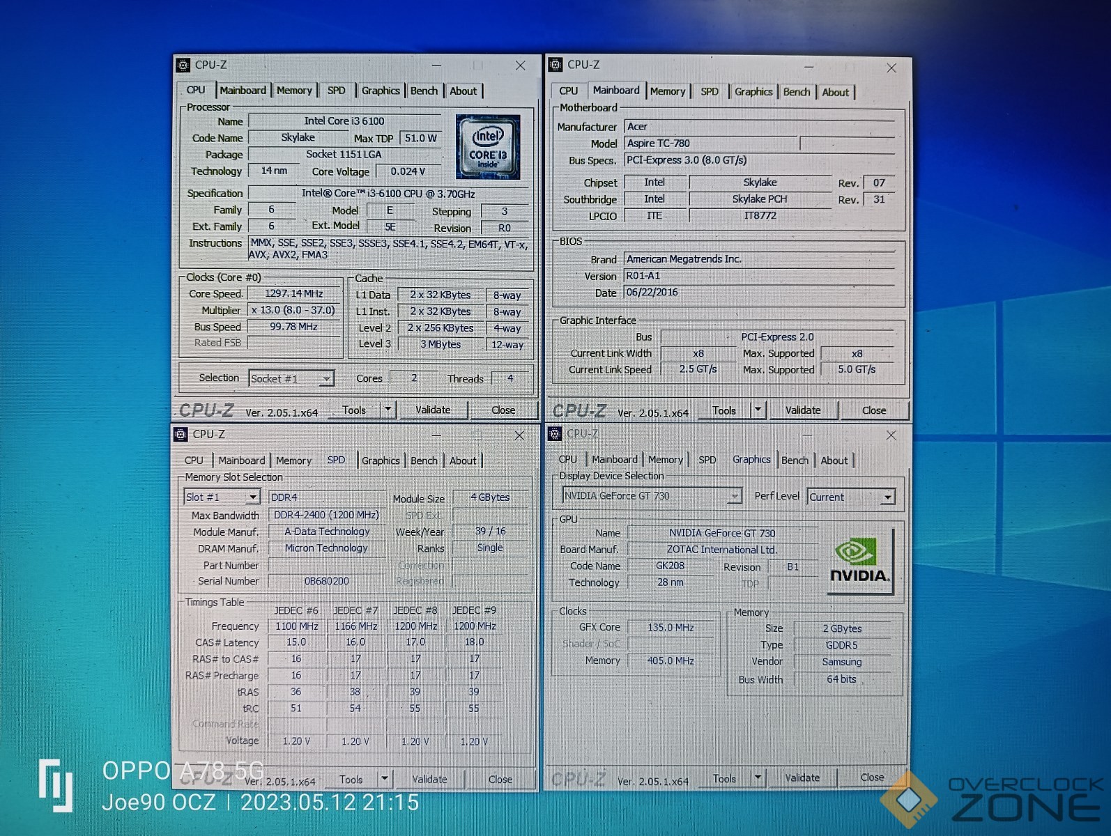Click the CPU-Z title bar icon in the GeForce GT 730 window
The height and width of the screenshot is (836, 1111).
tap(555, 434)
